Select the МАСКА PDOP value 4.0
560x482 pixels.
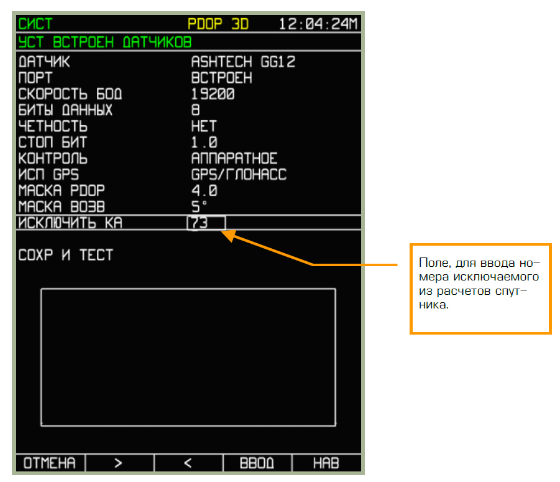(x=204, y=191)
